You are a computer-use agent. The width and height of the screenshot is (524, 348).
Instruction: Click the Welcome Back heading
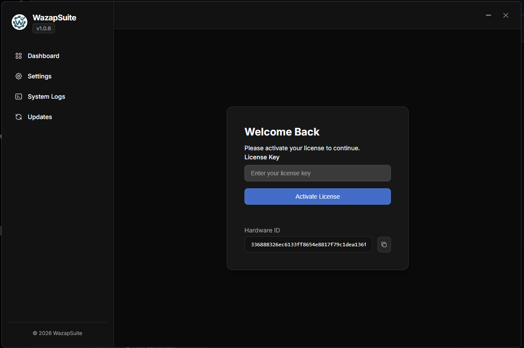click(x=282, y=132)
